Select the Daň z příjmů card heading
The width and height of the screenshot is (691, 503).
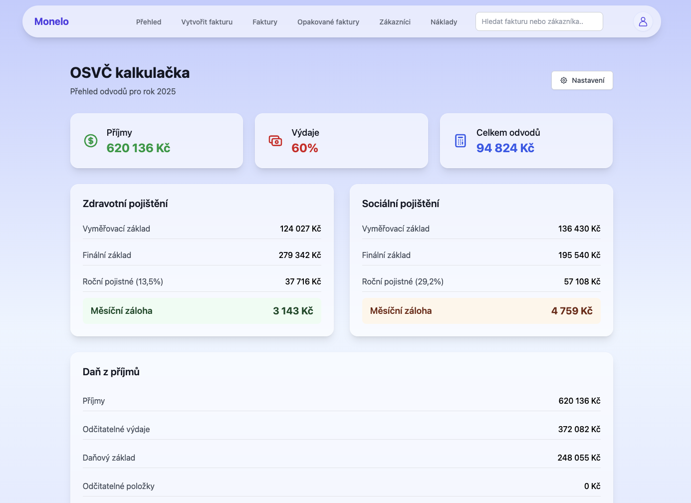[111, 371]
